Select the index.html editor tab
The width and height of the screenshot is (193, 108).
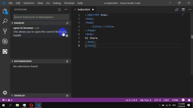point(84,10)
